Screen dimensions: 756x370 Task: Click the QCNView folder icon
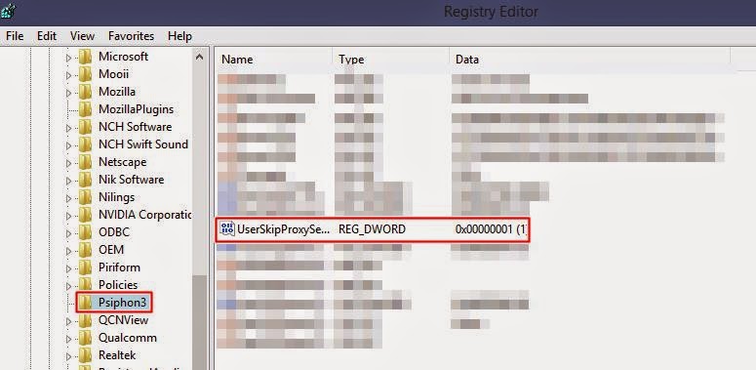85,321
